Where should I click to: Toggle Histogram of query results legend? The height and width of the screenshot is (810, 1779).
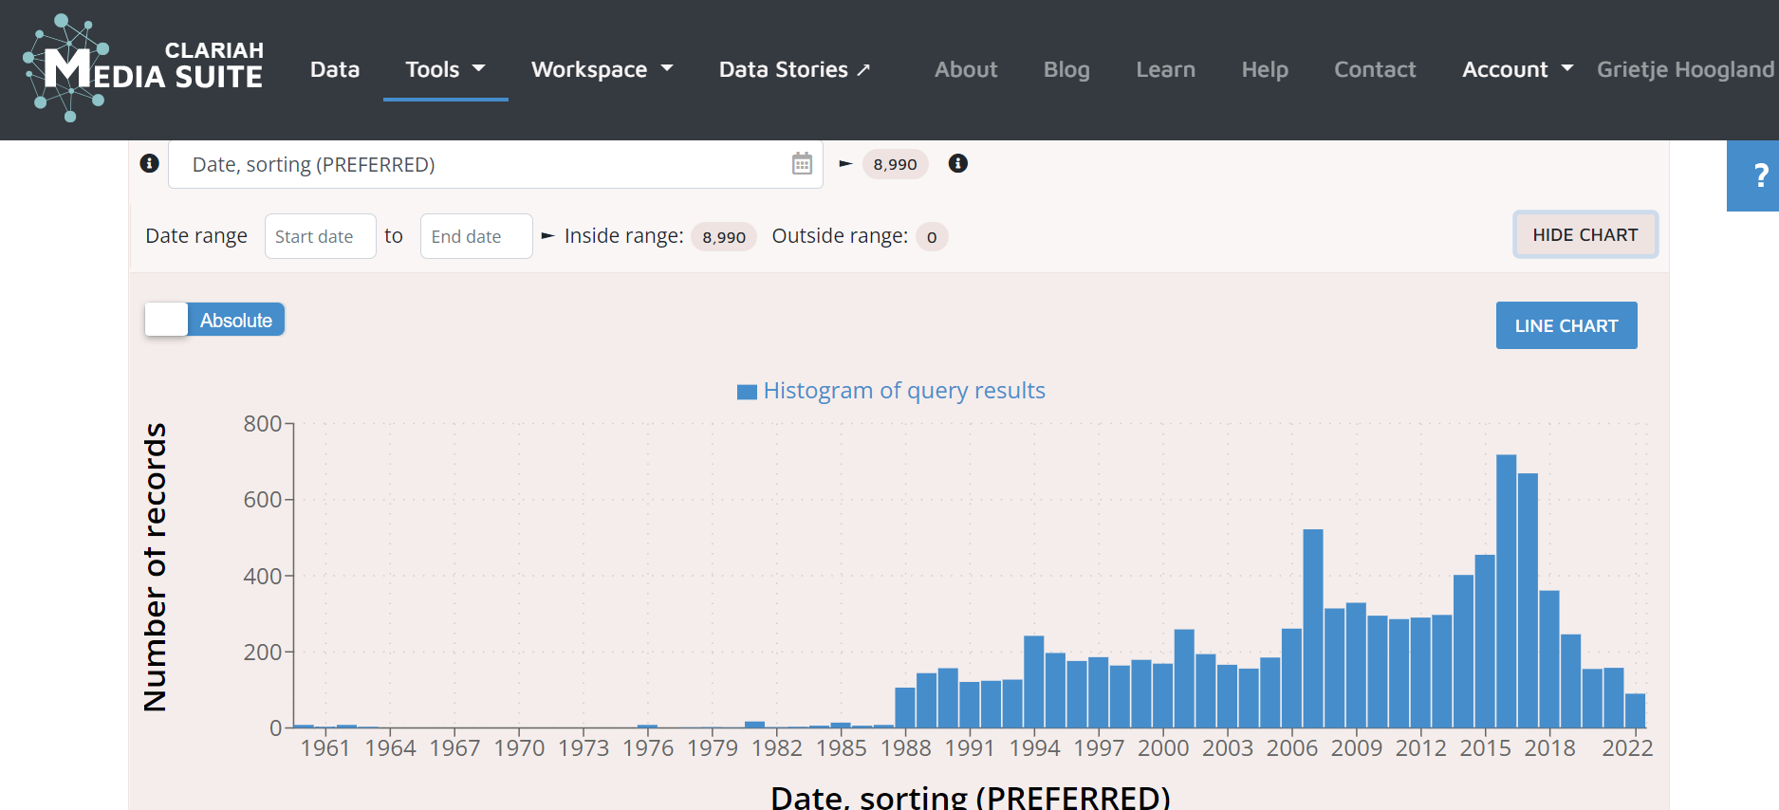[891, 391]
